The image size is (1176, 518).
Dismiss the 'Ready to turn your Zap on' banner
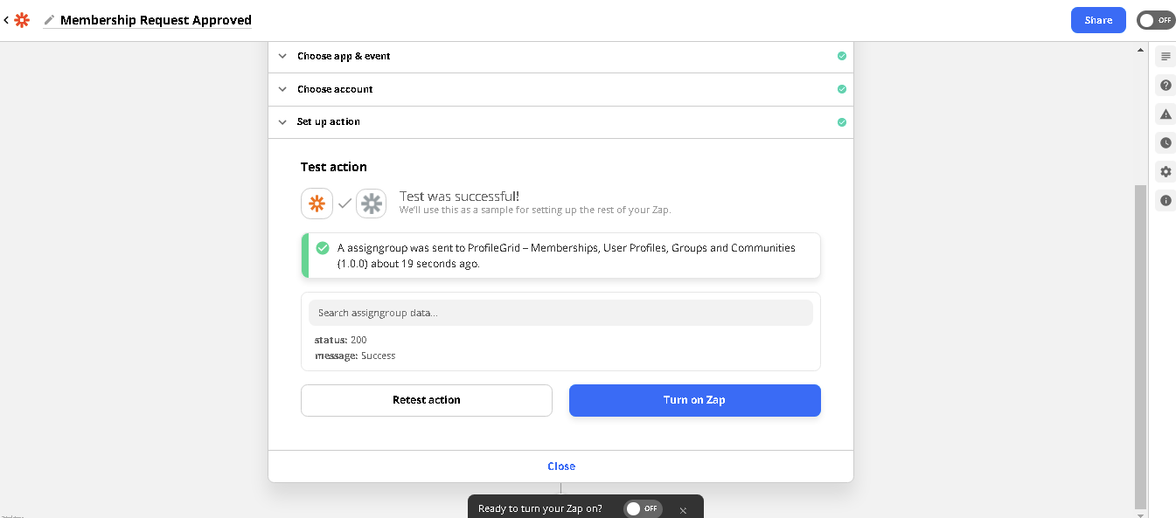pos(683,509)
